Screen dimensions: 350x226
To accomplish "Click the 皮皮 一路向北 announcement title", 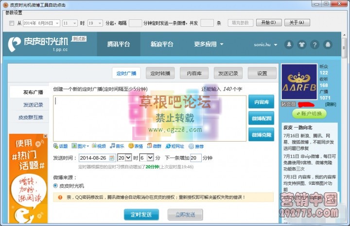I will pyautogui.click(x=298, y=128).
